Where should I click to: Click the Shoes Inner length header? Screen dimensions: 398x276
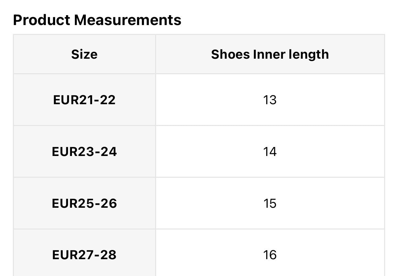pos(270,54)
